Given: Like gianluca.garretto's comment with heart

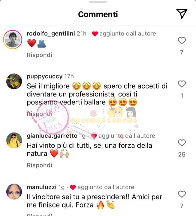Looking at the screenshot, I should [x=182, y=143].
